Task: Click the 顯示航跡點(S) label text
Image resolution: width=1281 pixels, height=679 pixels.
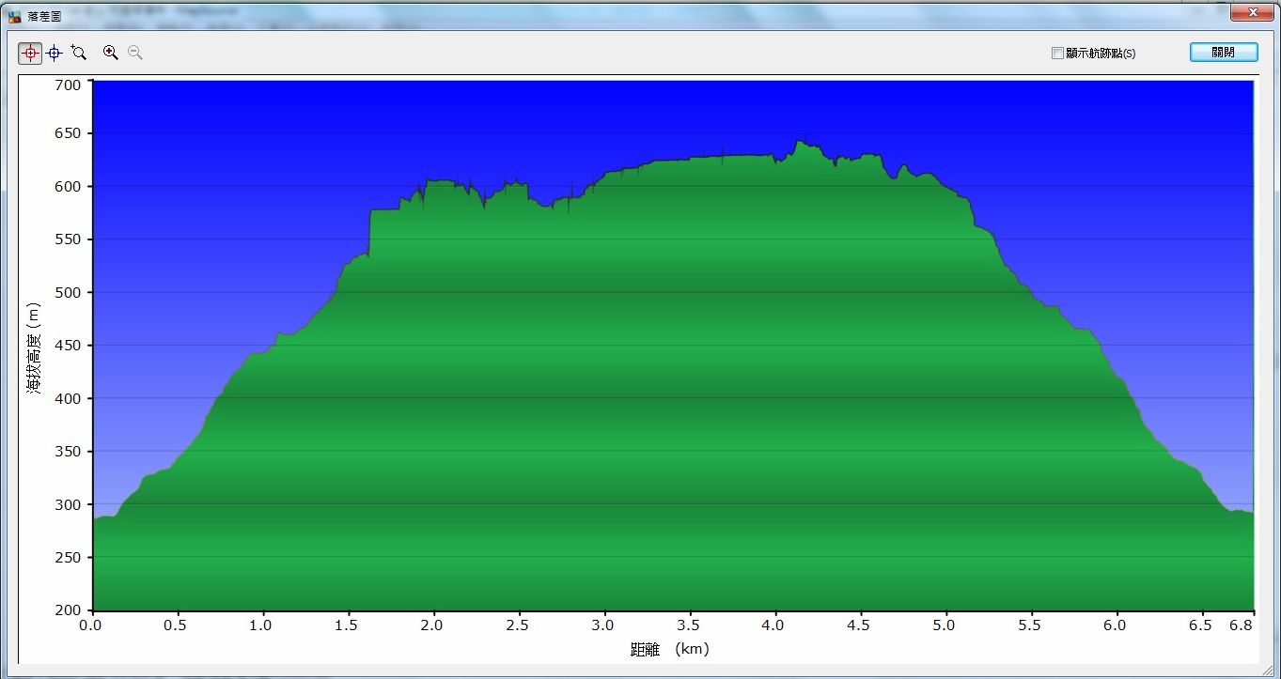Action: [1101, 54]
